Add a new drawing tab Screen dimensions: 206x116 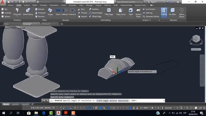click(62, 24)
